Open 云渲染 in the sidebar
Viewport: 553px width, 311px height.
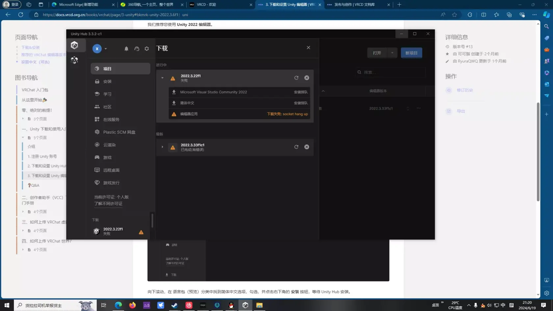[x=120, y=145]
